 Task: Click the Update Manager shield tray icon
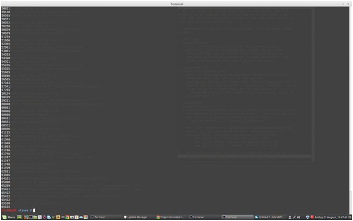click(x=307, y=217)
